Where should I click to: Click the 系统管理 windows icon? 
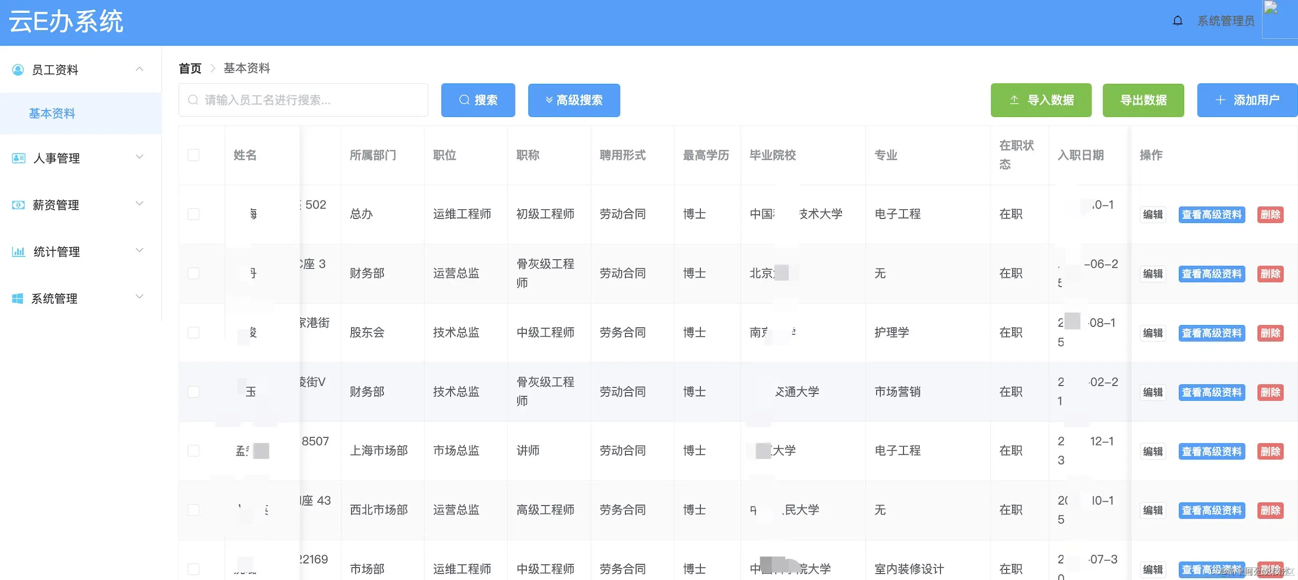[x=18, y=298]
